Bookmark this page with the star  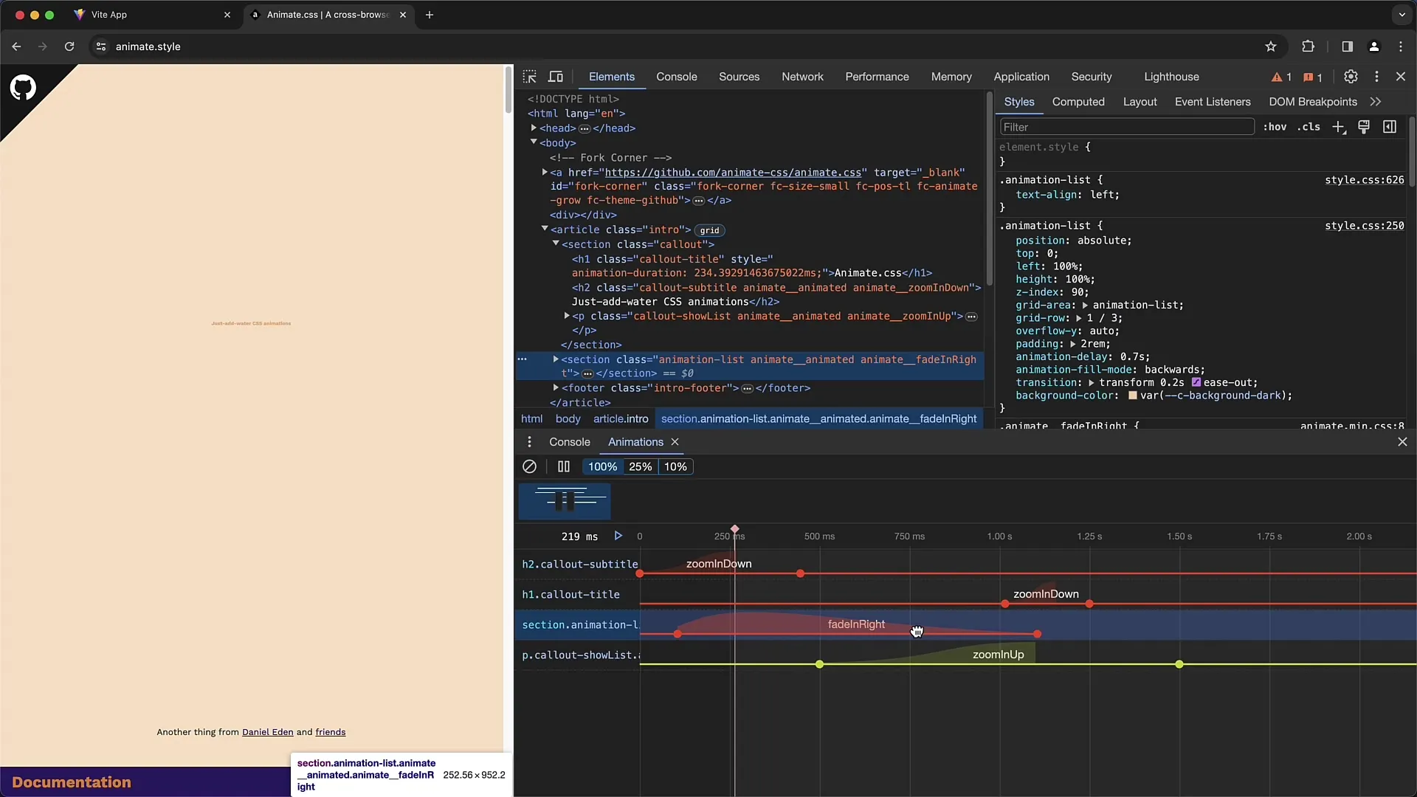pyautogui.click(x=1271, y=46)
